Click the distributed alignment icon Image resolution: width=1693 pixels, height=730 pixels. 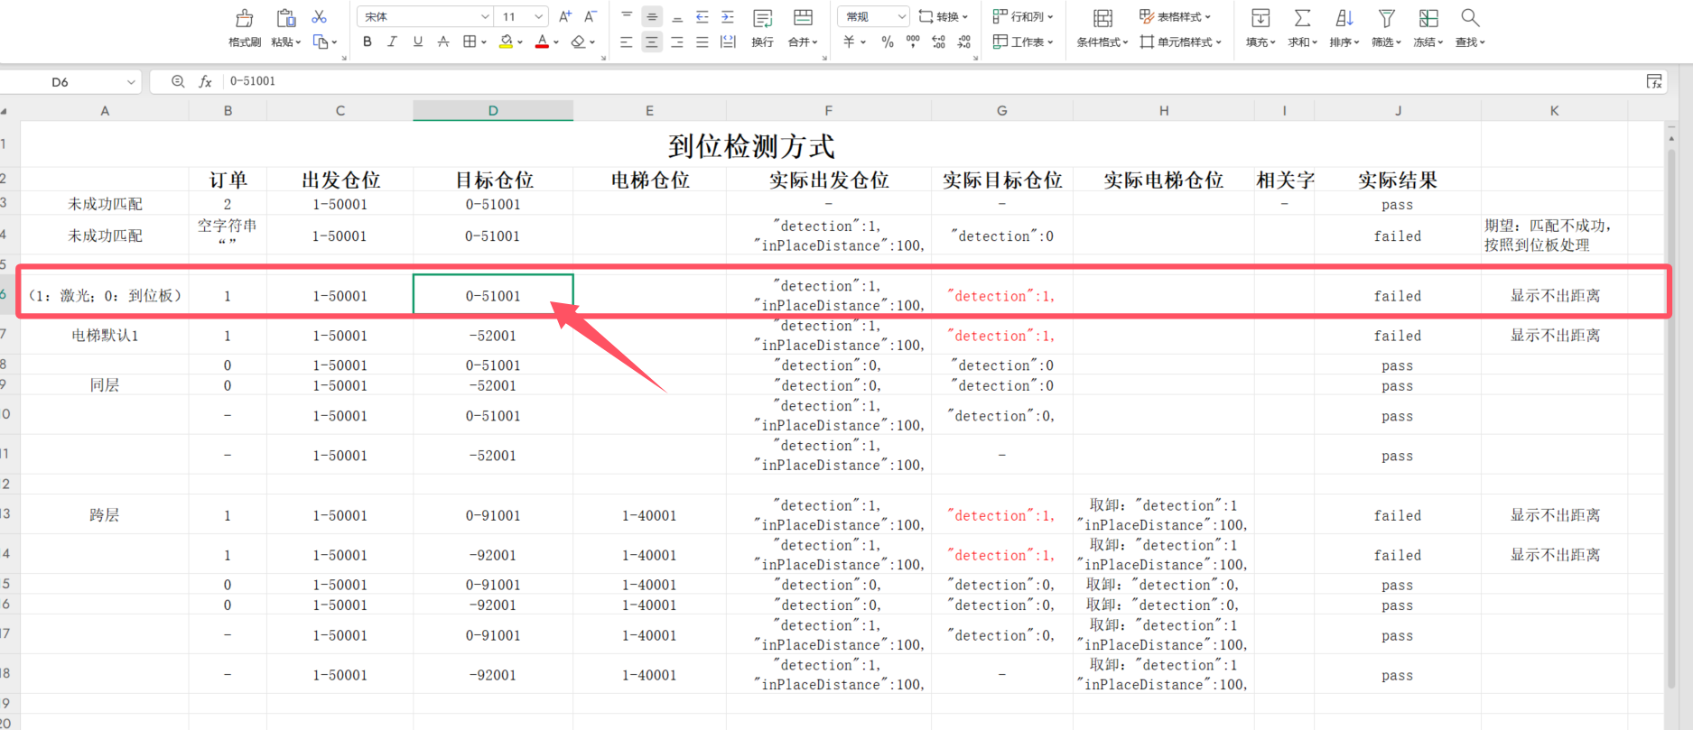tap(728, 42)
